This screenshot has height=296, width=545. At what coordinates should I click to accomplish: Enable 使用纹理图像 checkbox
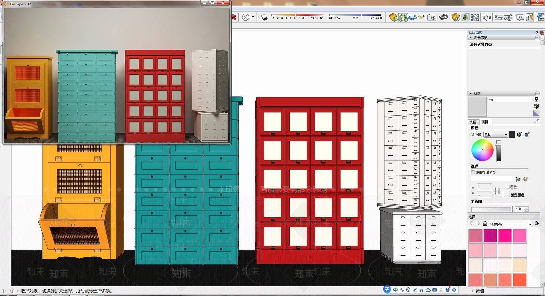[x=473, y=172]
